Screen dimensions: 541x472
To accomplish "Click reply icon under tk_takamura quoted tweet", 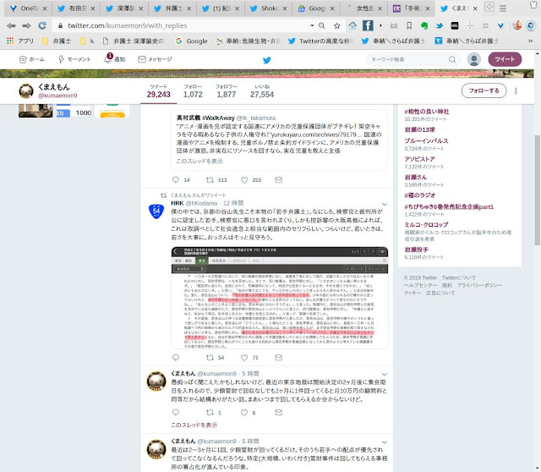I will point(176,180).
